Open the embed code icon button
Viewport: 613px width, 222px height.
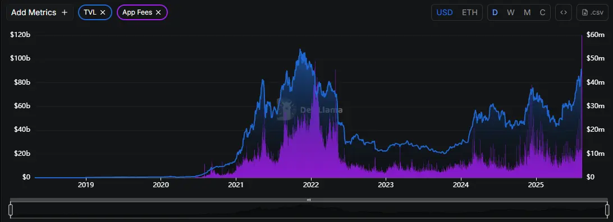pyautogui.click(x=564, y=12)
